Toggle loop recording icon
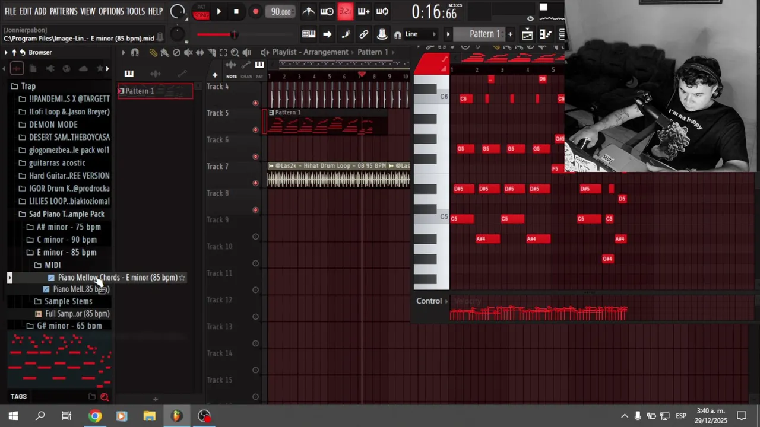Screen dimensions: 760x427 (382, 11)
